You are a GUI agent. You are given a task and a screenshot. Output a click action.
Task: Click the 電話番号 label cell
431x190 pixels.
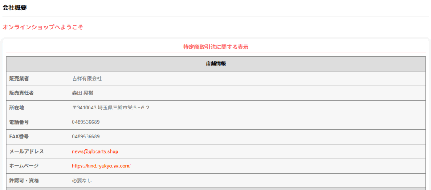(x=37, y=122)
